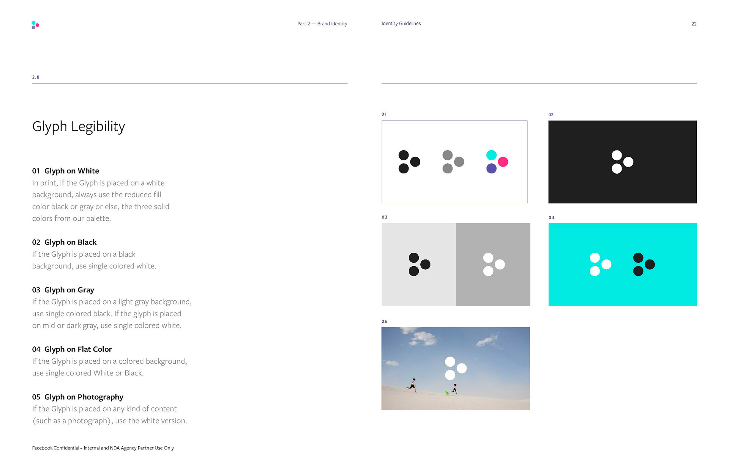Click the '04 Glyph on Flat Color' heading
The image size is (729, 471).
point(72,349)
